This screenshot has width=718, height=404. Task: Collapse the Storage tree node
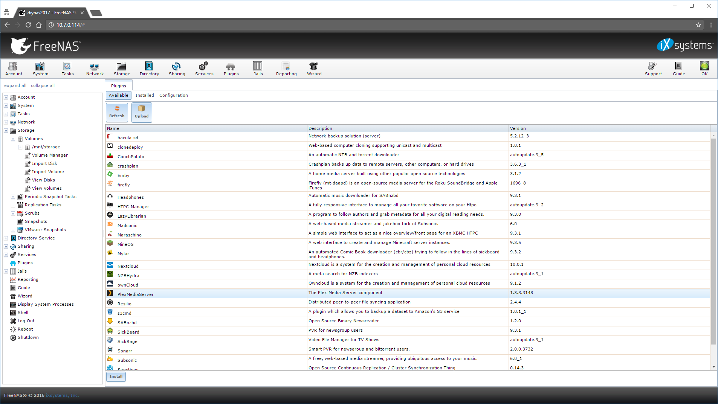(6, 130)
